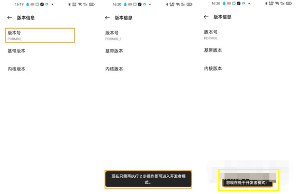Tap blue droplet notification icon in middle status bar
This screenshot has width=298, height=194.
pos(125,4)
